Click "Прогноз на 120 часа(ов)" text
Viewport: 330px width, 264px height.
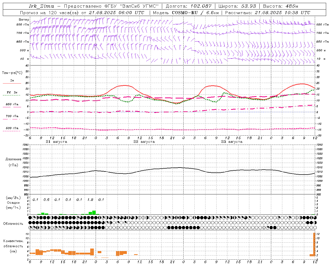click(49, 13)
